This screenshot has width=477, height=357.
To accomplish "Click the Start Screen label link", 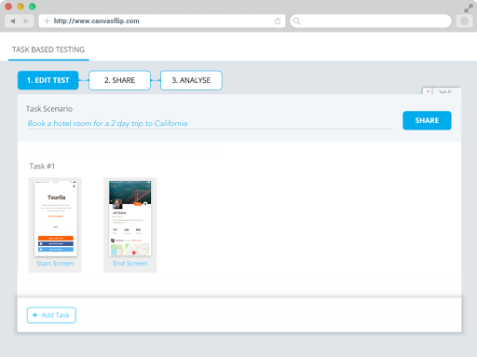I will [55, 264].
